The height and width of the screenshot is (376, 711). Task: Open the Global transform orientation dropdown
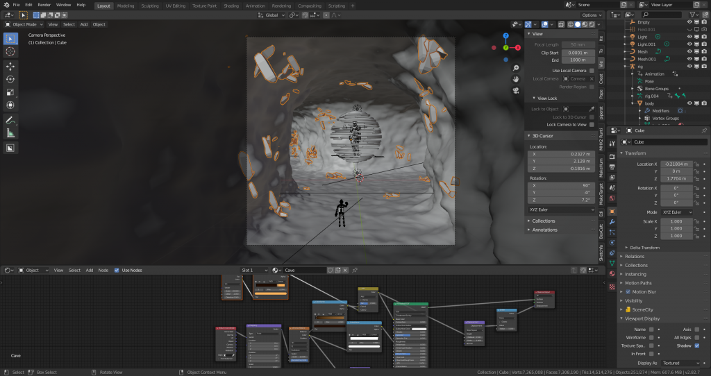pos(271,15)
